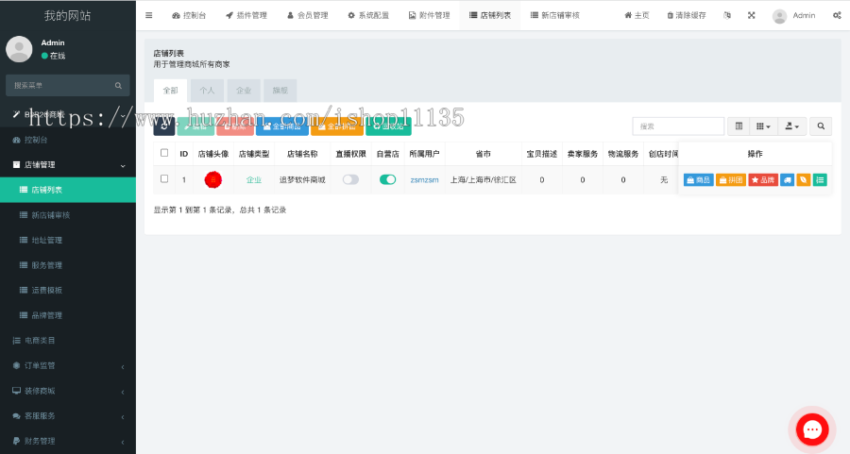Viewport: 850px width, 454px height.
Task: Open 运费模板 in the sidebar
Action: (68, 291)
